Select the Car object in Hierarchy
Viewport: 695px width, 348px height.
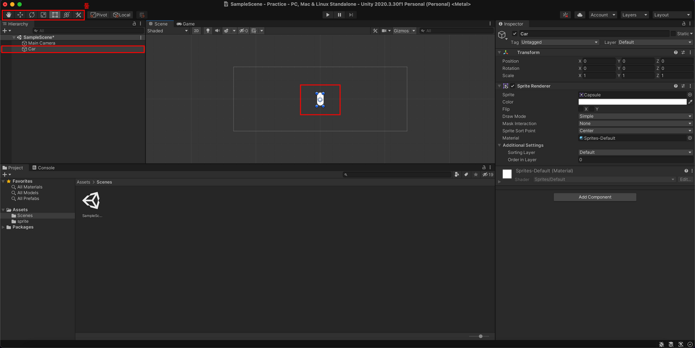pos(73,49)
